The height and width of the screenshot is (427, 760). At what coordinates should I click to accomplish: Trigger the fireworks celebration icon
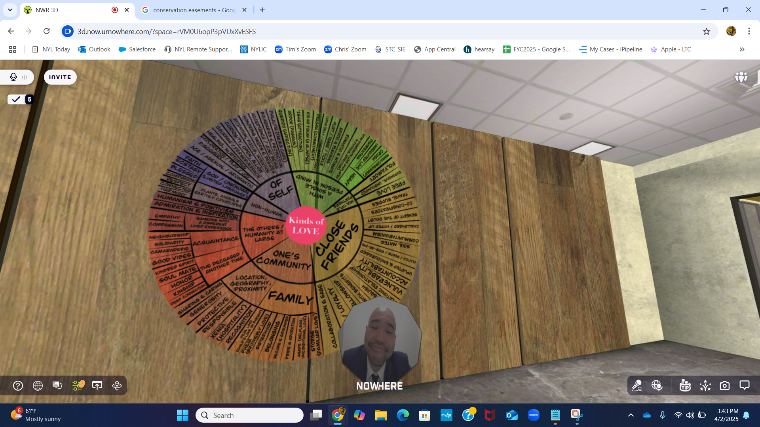(x=705, y=385)
